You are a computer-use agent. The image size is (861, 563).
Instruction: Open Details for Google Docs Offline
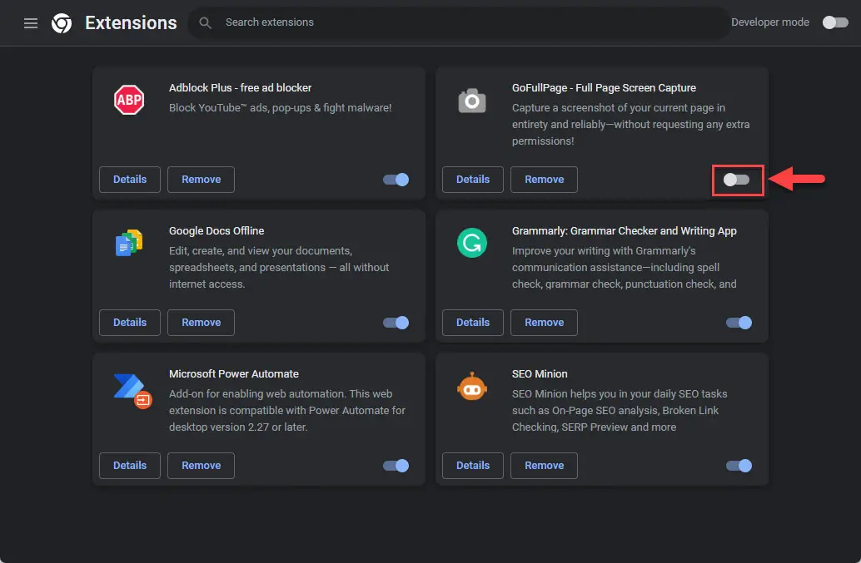(x=130, y=323)
